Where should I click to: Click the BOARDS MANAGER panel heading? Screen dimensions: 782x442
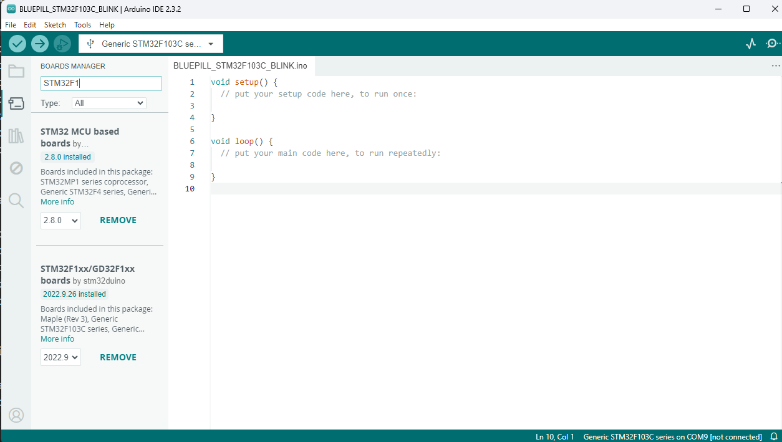tap(73, 66)
